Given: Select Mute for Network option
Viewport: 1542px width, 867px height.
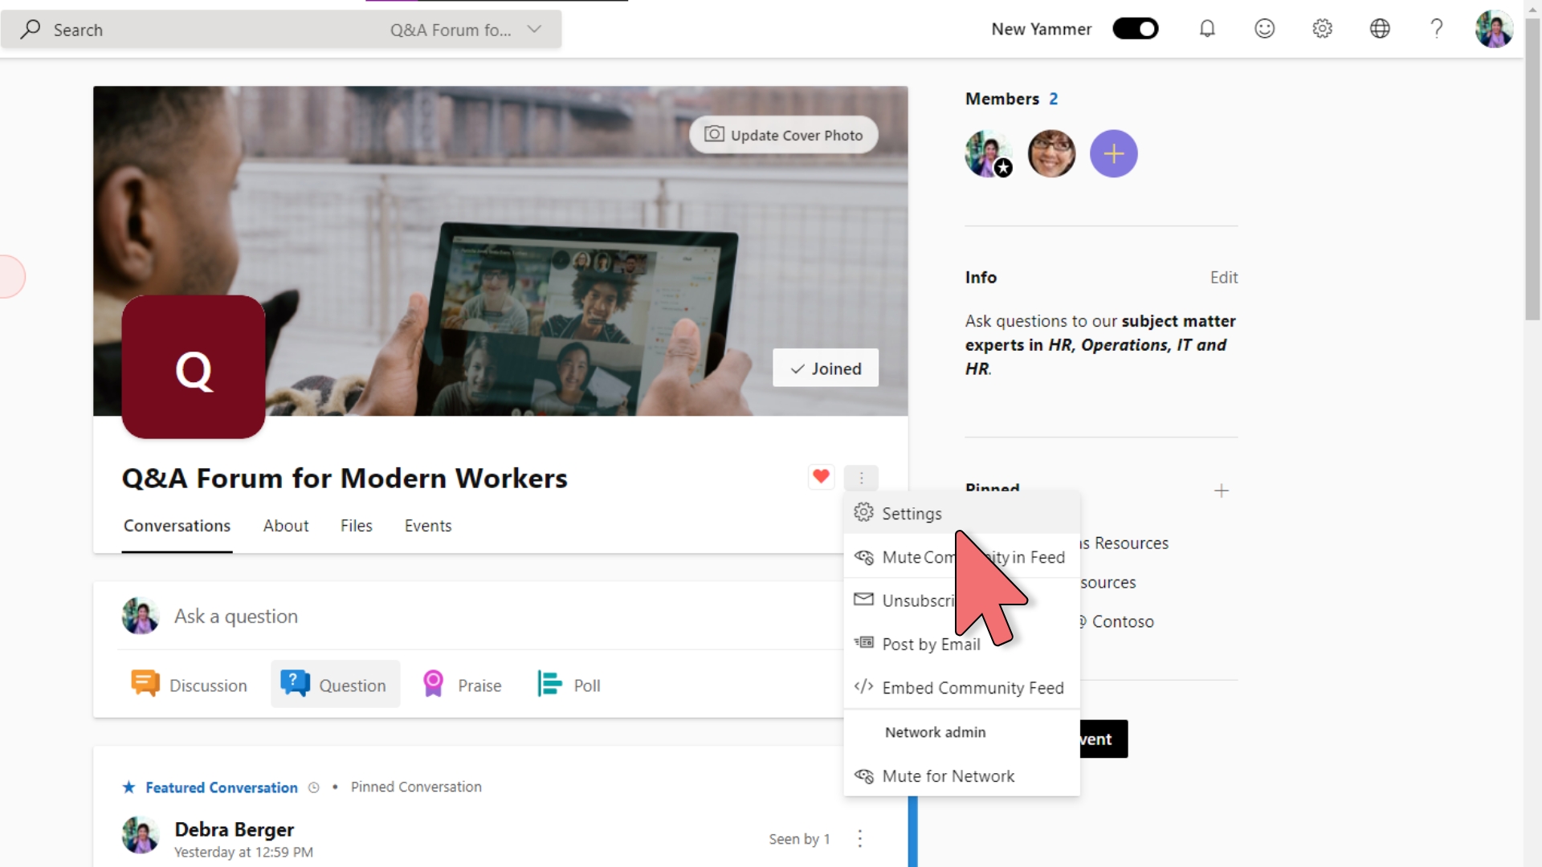Looking at the screenshot, I should pos(961,775).
